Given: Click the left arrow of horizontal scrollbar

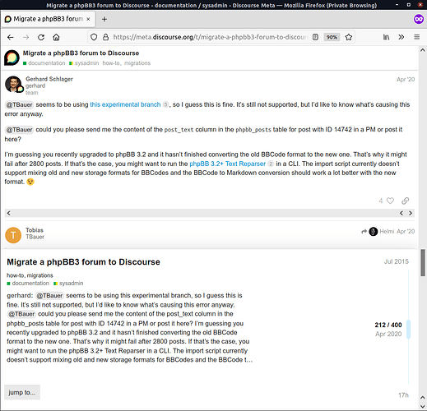Looking at the screenshot, I should tap(9, 213).
